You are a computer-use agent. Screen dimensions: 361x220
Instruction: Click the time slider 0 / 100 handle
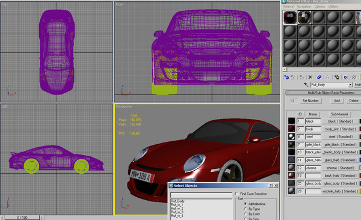pos(22,218)
